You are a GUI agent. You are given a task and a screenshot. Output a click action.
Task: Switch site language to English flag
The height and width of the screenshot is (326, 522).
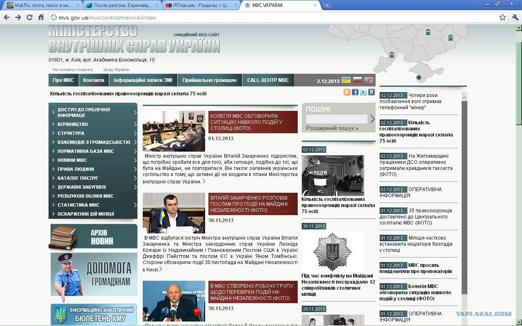pyautogui.click(x=369, y=80)
